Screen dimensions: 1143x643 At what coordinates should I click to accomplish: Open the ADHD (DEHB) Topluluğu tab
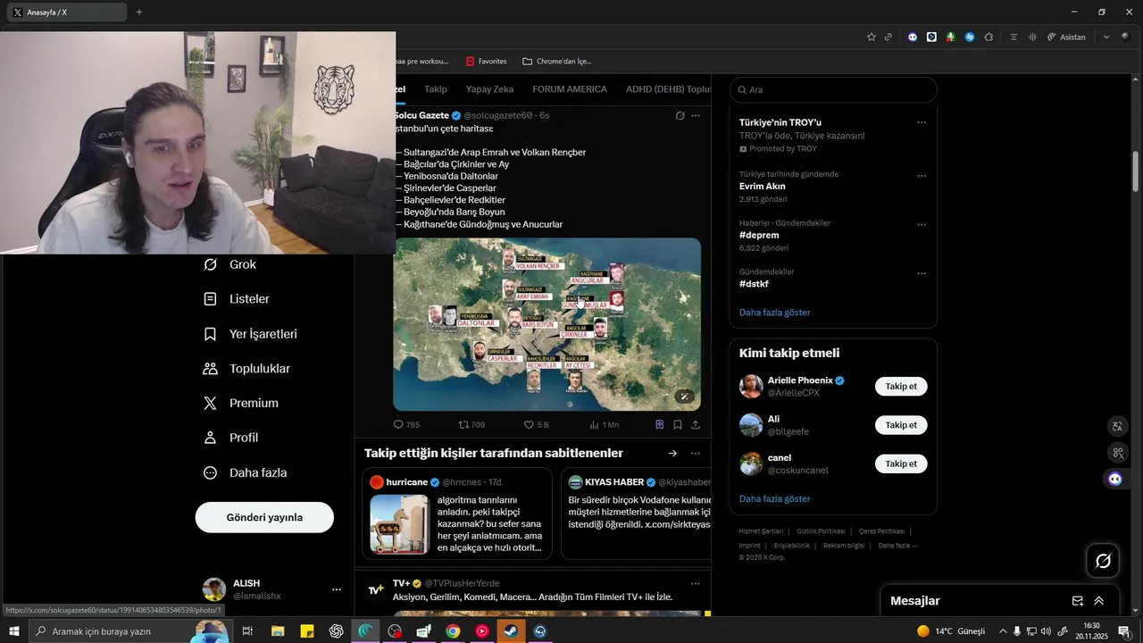(x=668, y=89)
